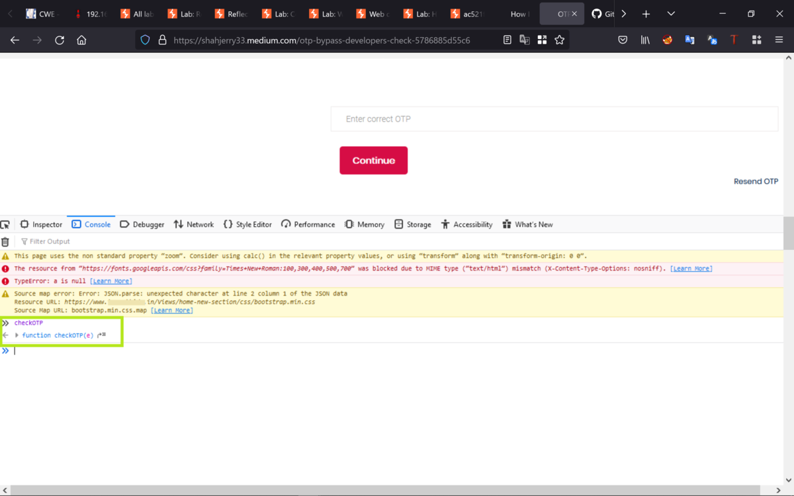Click the Resend OTP link
Screen dimensions: 794x496
[756, 181]
